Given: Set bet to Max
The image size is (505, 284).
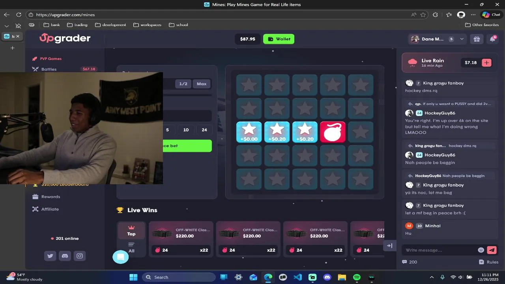Looking at the screenshot, I should (202, 84).
